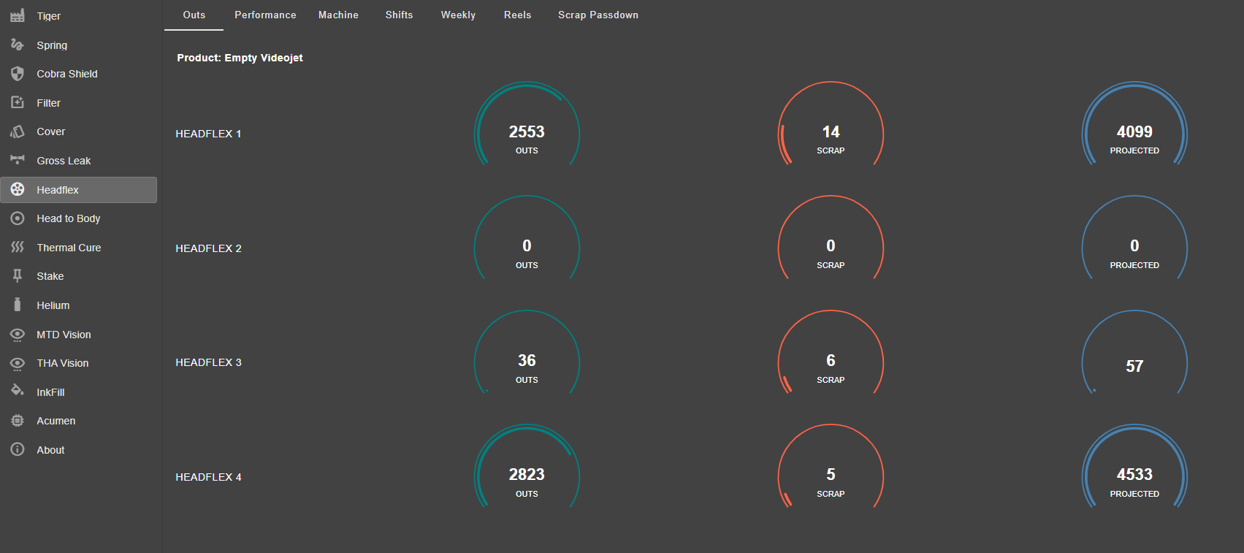
Task: Click the HEADFLEX 1 row label
Action: click(x=208, y=134)
